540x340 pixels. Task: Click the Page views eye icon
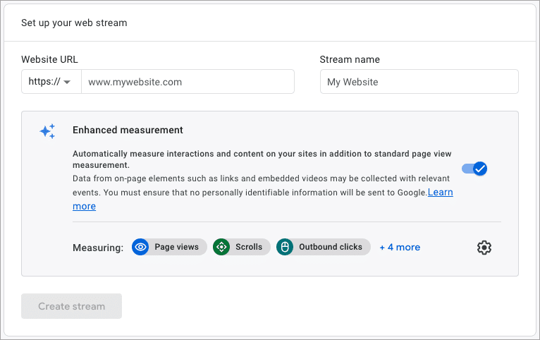pos(140,247)
